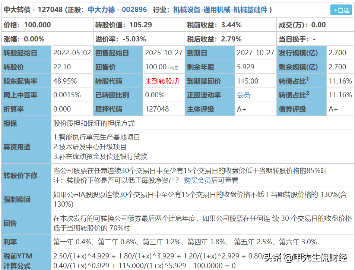Click the 转股价下修 row header
The height and width of the screenshot is (270, 355).
pos(26,176)
